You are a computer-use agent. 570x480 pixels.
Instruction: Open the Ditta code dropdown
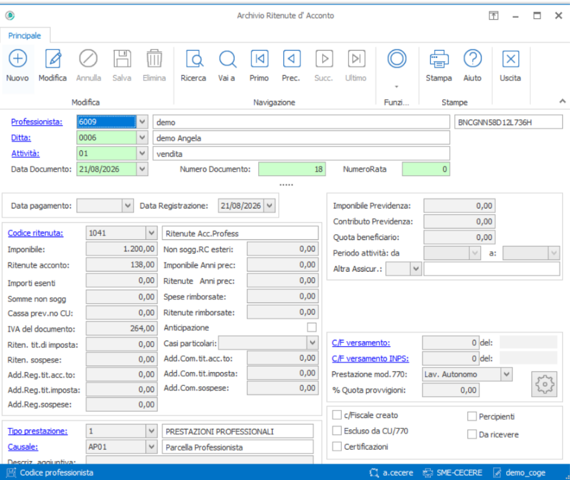coord(142,138)
